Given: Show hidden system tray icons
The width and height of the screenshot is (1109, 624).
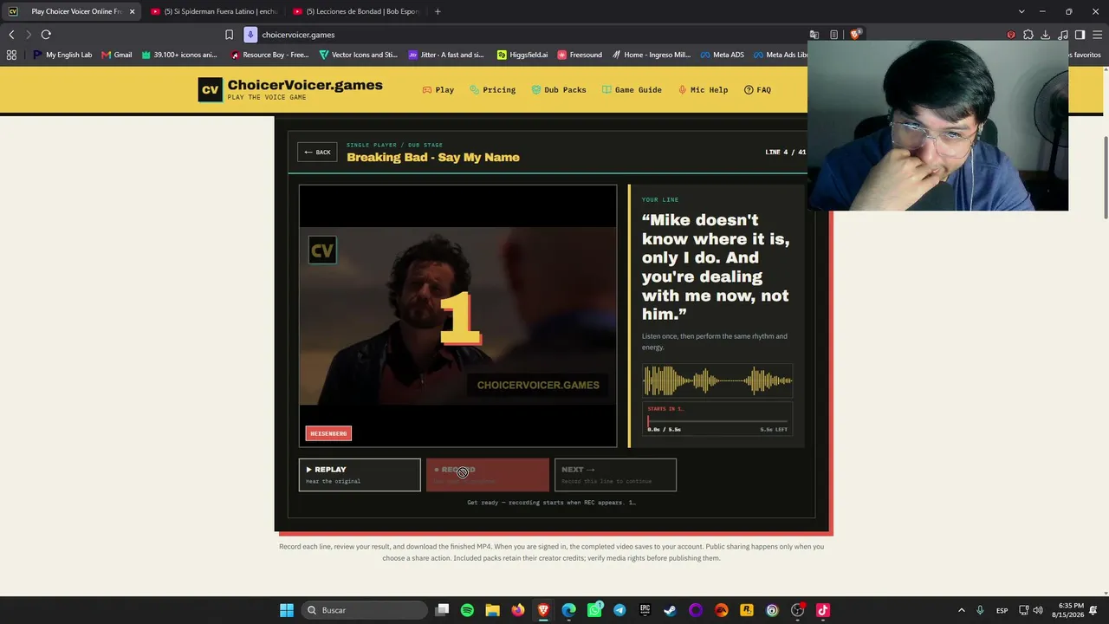Looking at the screenshot, I should (x=961, y=610).
